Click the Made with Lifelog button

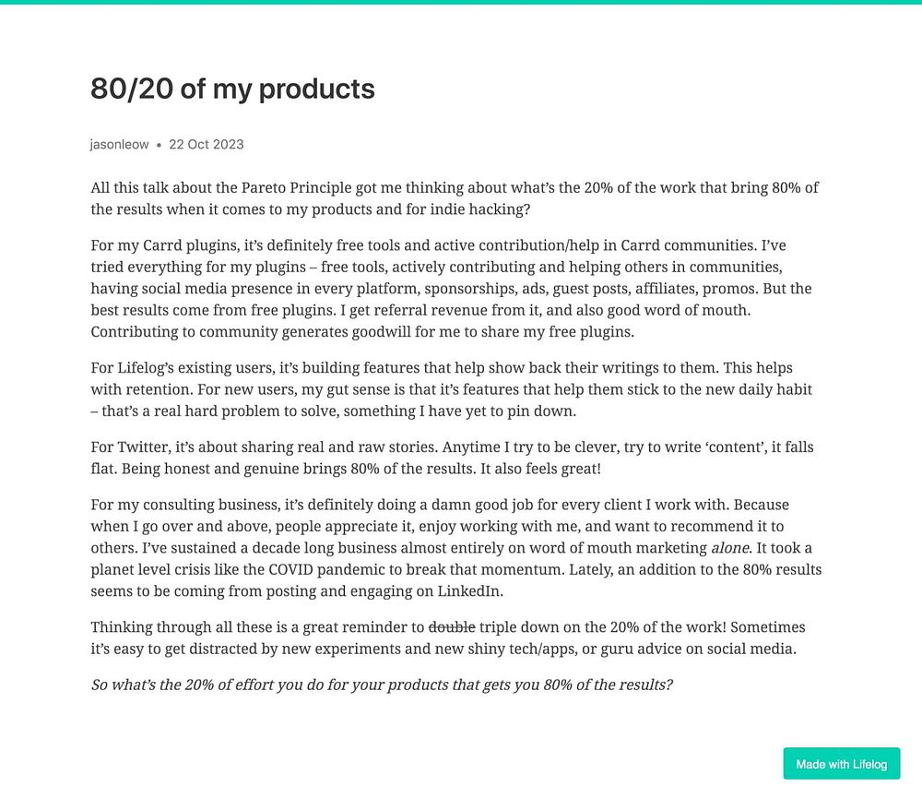[x=841, y=763]
